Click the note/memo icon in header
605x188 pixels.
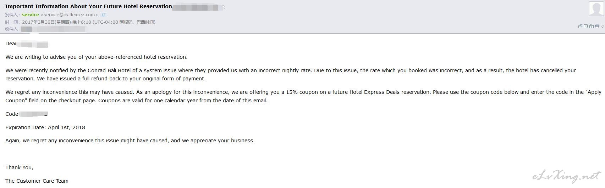(585, 26)
